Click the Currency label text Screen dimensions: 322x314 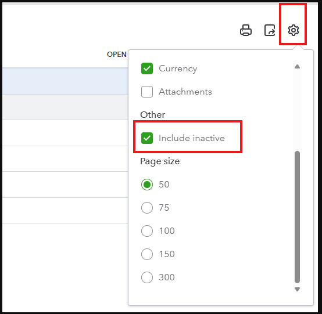coord(178,68)
